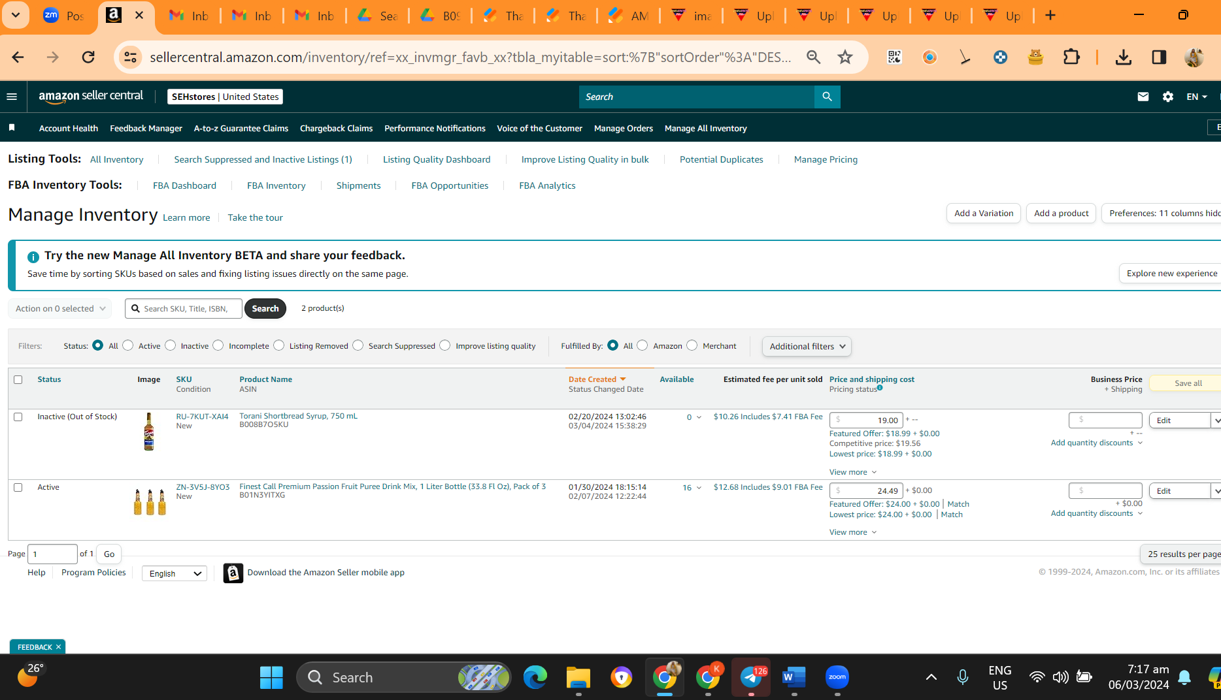The width and height of the screenshot is (1221, 700).
Task: Bookmark this page with the star icon
Action: coord(845,57)
